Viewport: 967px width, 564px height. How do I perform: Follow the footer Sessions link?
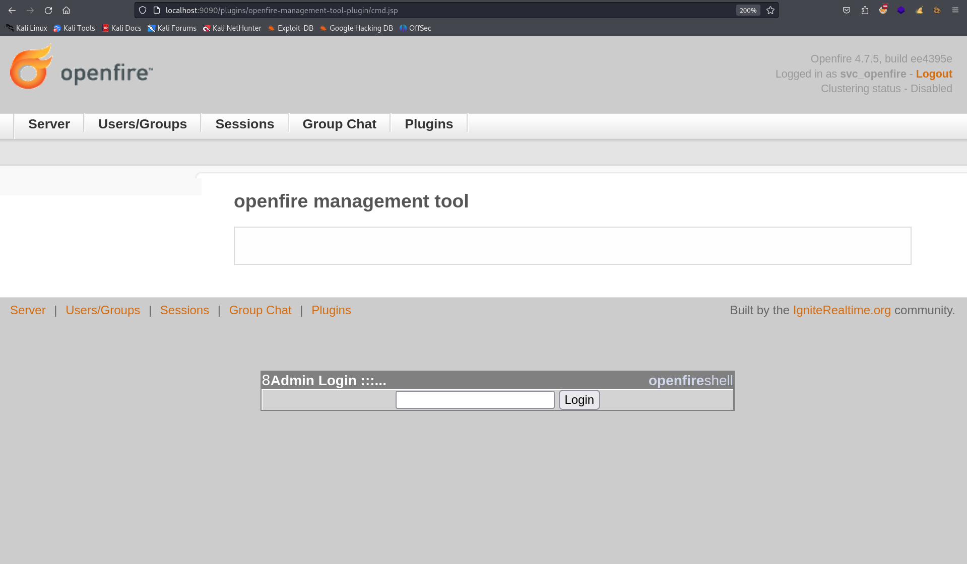(184, 310)
